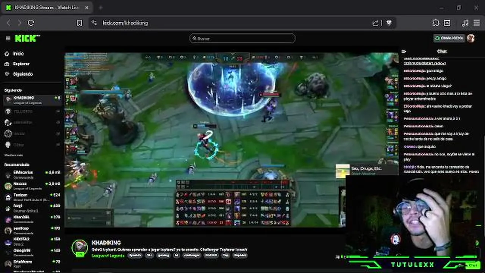Click the green chat button on webcam overlay

[472, 265]
